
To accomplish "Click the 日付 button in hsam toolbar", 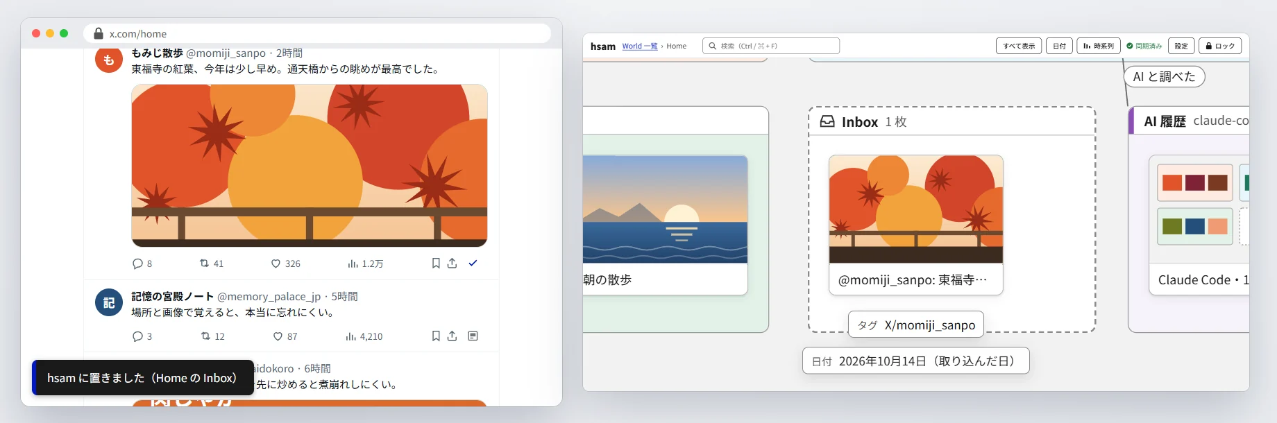I will [1059, 46].
